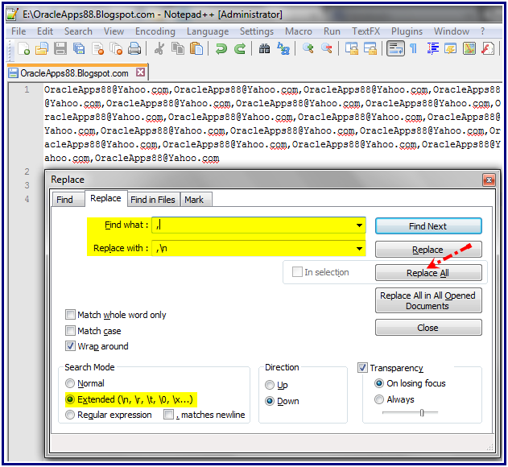Click the Zoom Out magnifier icon

[x=327, y=48]
